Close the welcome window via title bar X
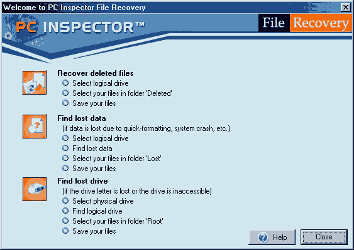Image resolution: width=354 pixels, height=250 pixels. (x=346, y=7)
